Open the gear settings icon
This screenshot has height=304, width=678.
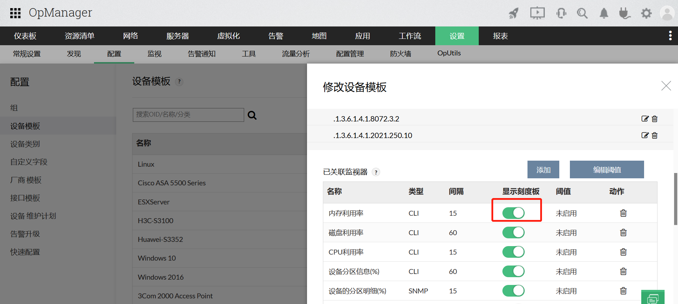point(646,13)
